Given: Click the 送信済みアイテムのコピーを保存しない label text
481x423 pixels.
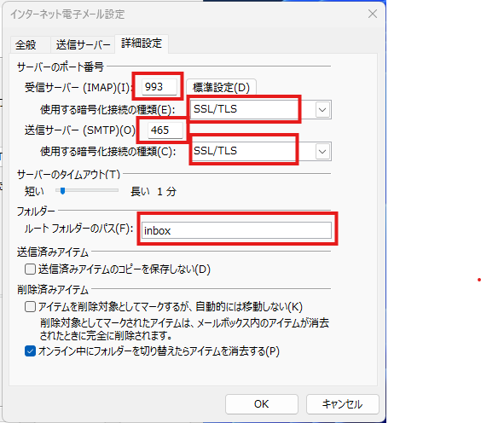Looking at the screenshot, I should (125, 269).
